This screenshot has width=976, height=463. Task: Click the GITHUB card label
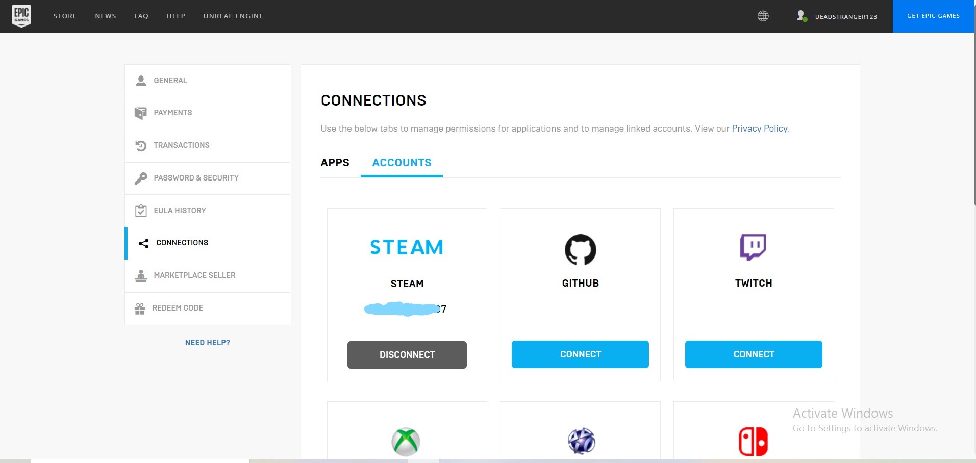[x=581, y=283]
